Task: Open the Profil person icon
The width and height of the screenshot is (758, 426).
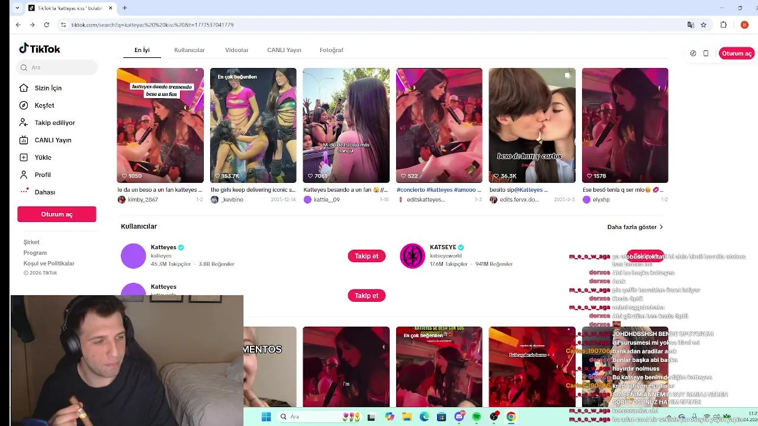Action: [24, 175]
